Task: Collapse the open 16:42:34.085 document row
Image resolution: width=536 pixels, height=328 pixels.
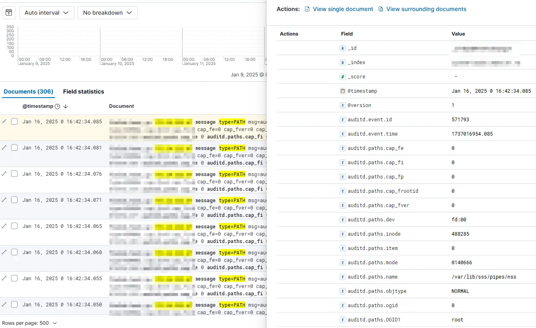Action: pos(4,121)
